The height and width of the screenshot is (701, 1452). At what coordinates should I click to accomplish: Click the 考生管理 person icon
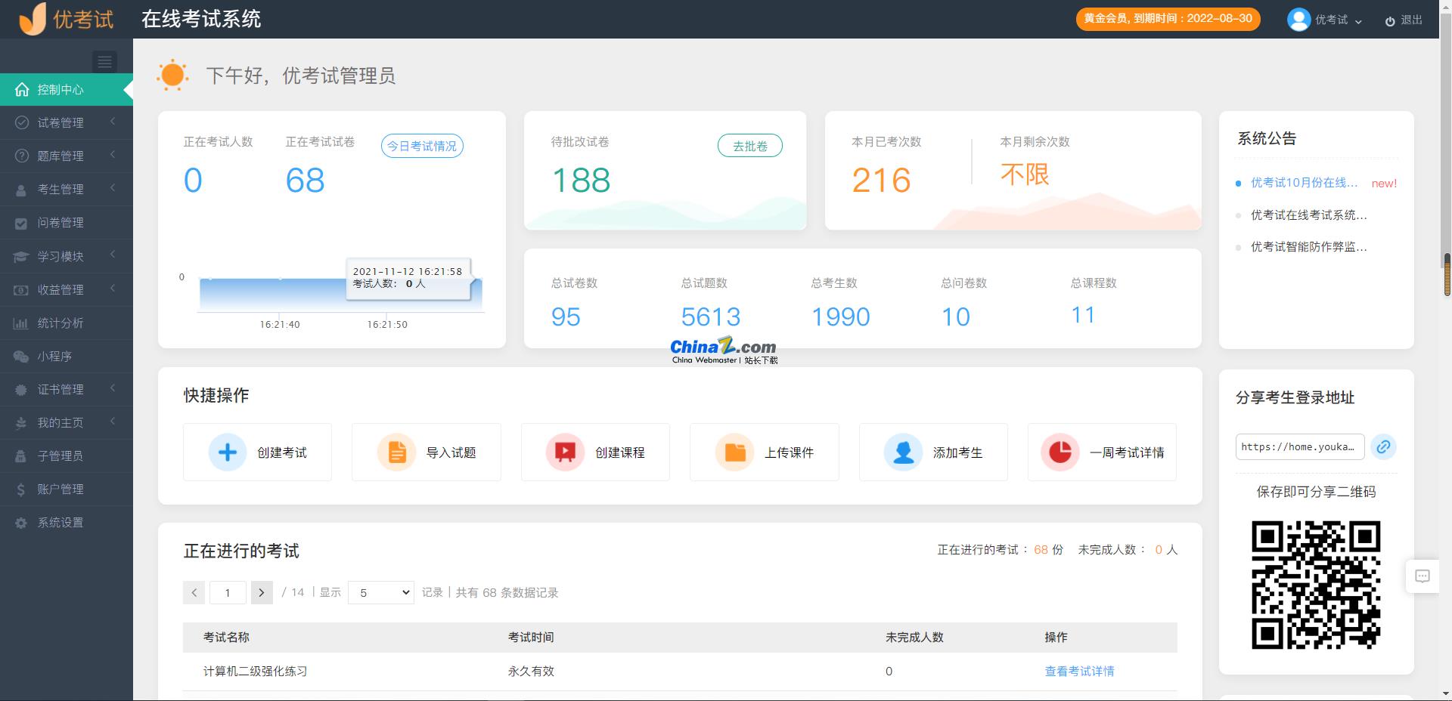22,190
